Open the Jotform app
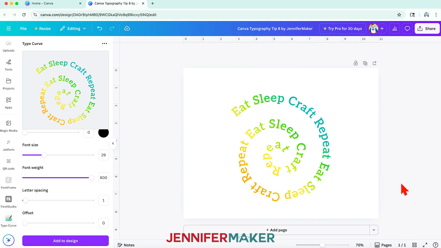 [x=9, y=145]
